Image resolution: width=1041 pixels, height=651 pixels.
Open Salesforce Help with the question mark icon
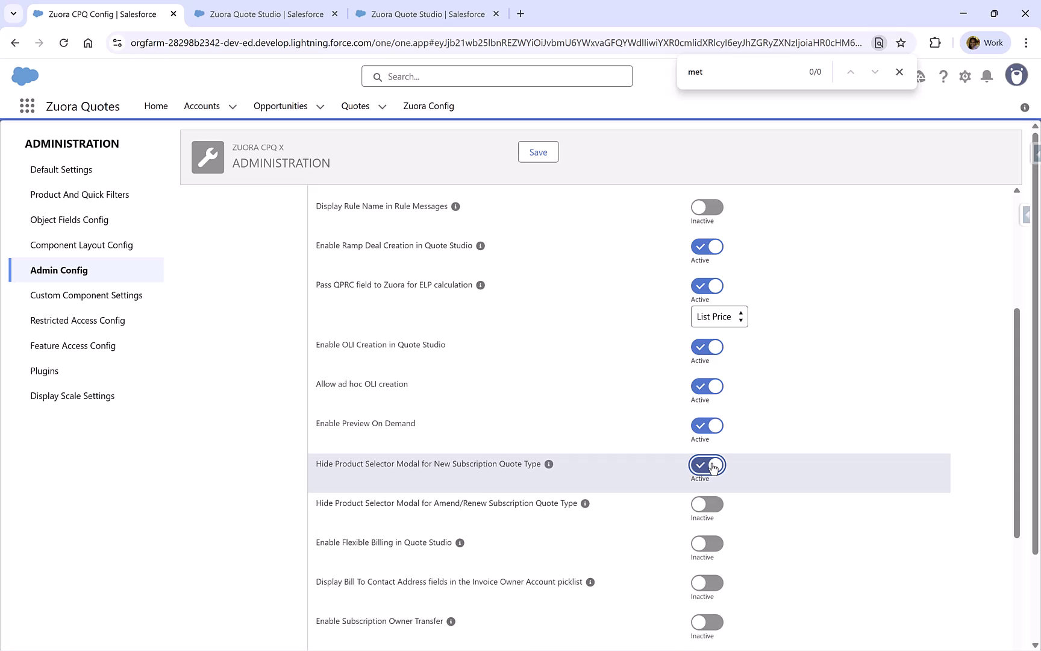[943, 76]
